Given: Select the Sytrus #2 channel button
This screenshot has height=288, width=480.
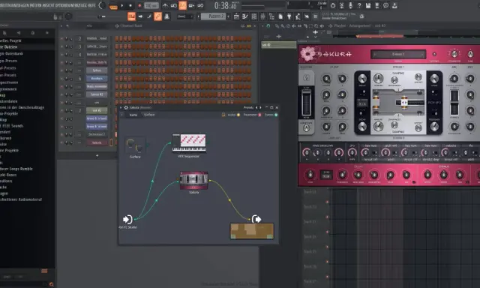Looking at the screenshot, I should (97, 94).
